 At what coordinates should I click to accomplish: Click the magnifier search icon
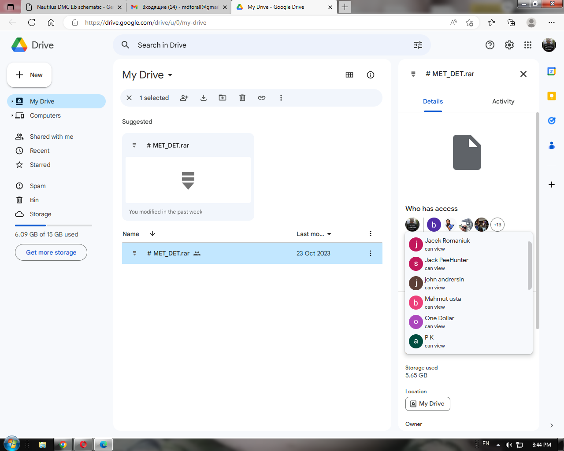point(126,45)
